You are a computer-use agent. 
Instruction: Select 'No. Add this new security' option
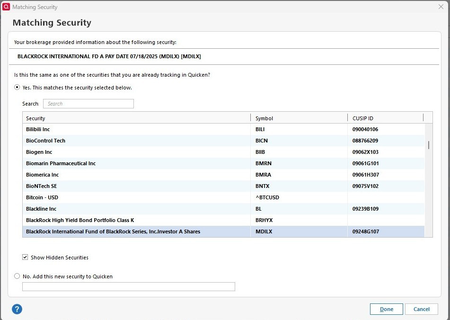pos(18,276)
